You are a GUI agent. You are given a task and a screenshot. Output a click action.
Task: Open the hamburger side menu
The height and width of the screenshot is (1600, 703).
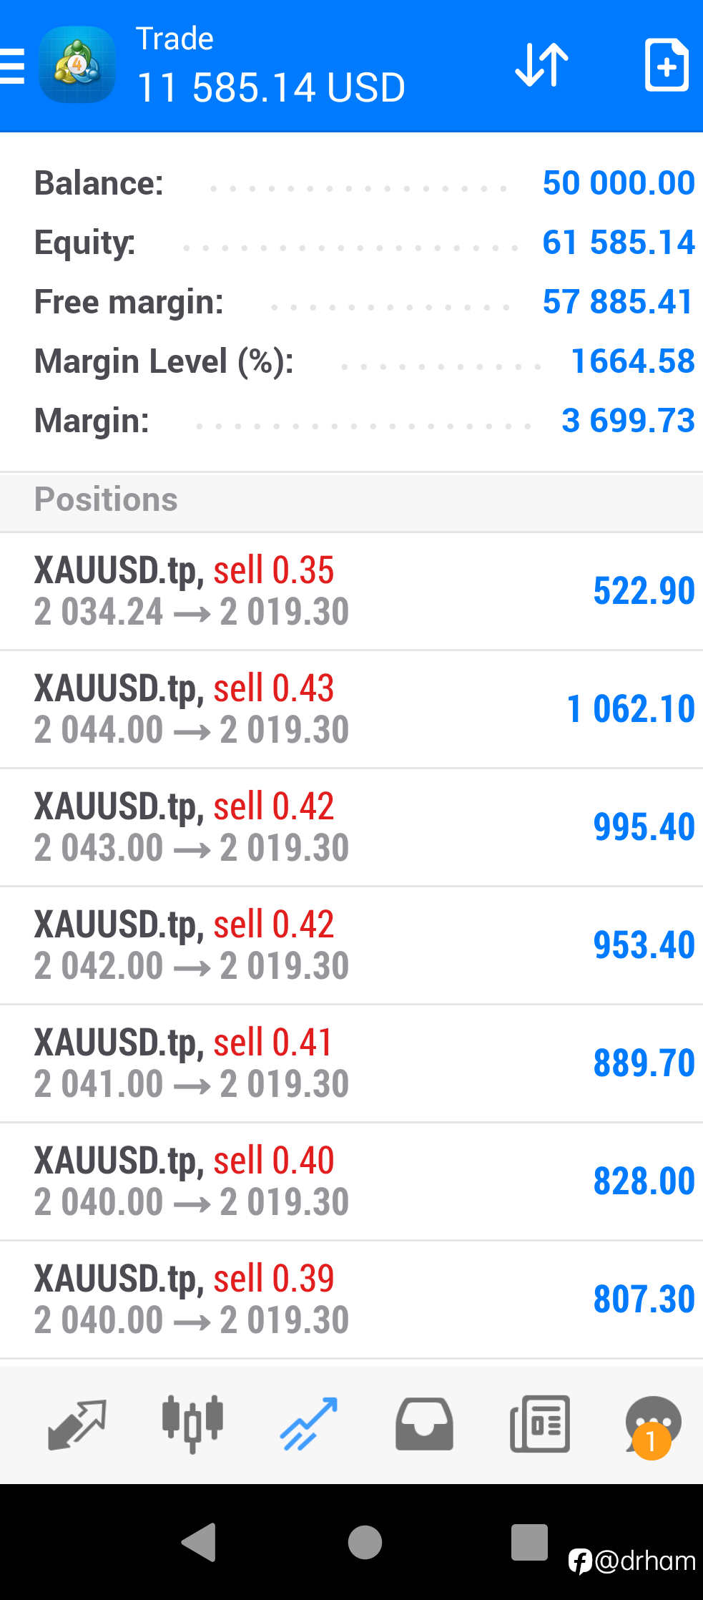click(12, 66)
